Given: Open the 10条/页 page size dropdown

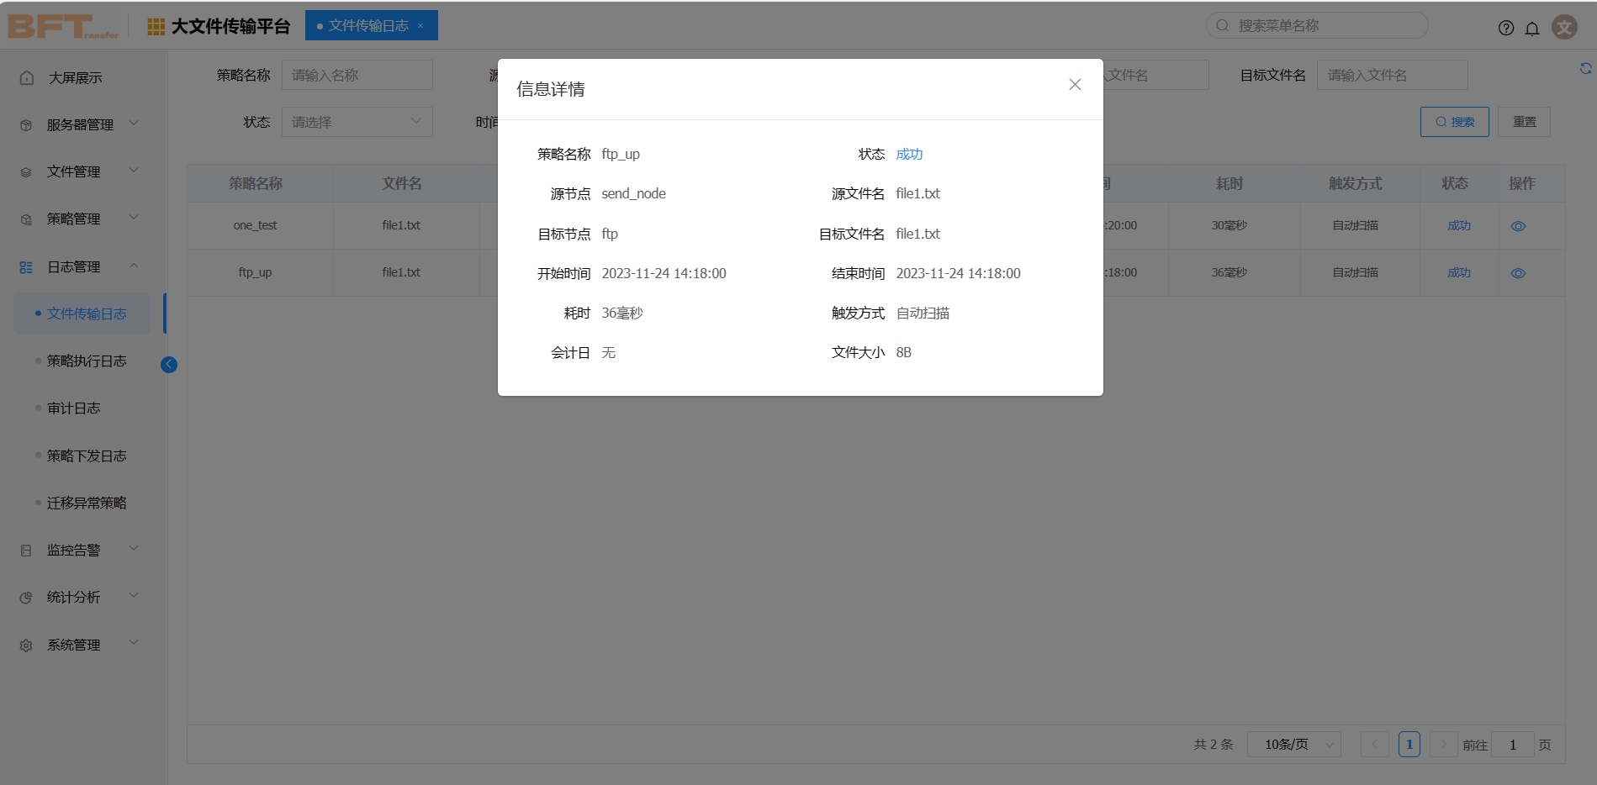Looking at the screenshot, I should 1293,745.
